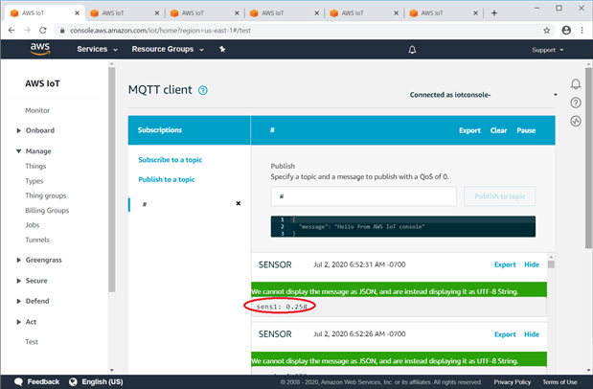Open notifications bell in the AWS header

pos(412,50)
